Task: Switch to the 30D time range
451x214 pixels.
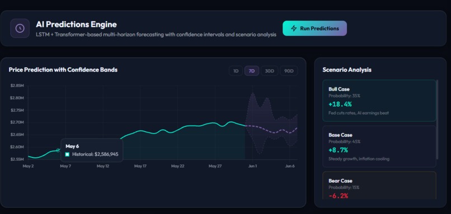Action: [x=270, y=71]
